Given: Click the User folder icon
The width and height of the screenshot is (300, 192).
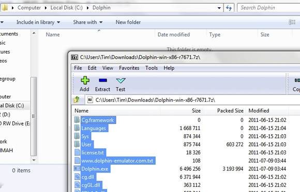Looking at the screenshot, I should [77, 144].
